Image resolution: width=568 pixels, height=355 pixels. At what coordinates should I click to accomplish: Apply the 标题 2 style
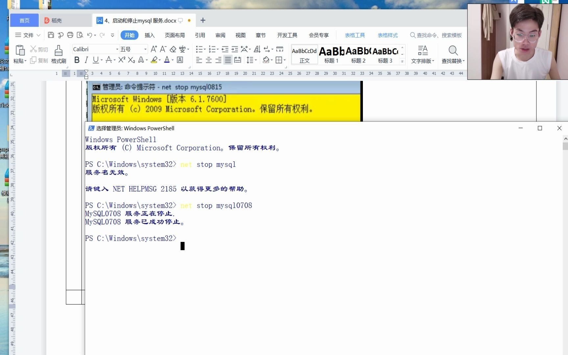click(x=358, y=55)
